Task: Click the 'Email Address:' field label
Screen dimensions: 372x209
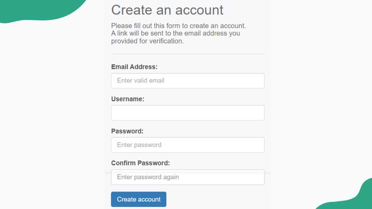Action: (134, 67)
